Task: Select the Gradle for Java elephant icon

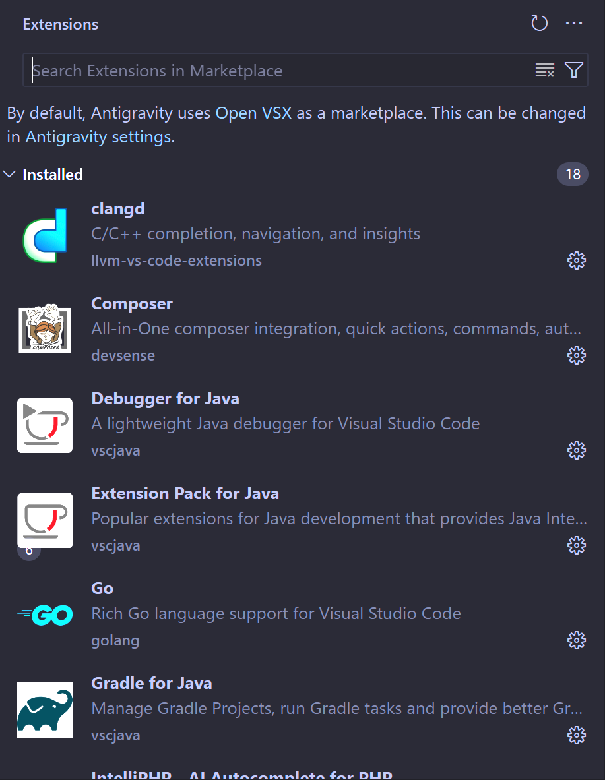Action: click(45, 710)
